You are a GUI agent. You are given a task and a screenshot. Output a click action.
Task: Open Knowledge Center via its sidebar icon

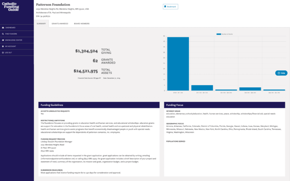pos(3,40)
